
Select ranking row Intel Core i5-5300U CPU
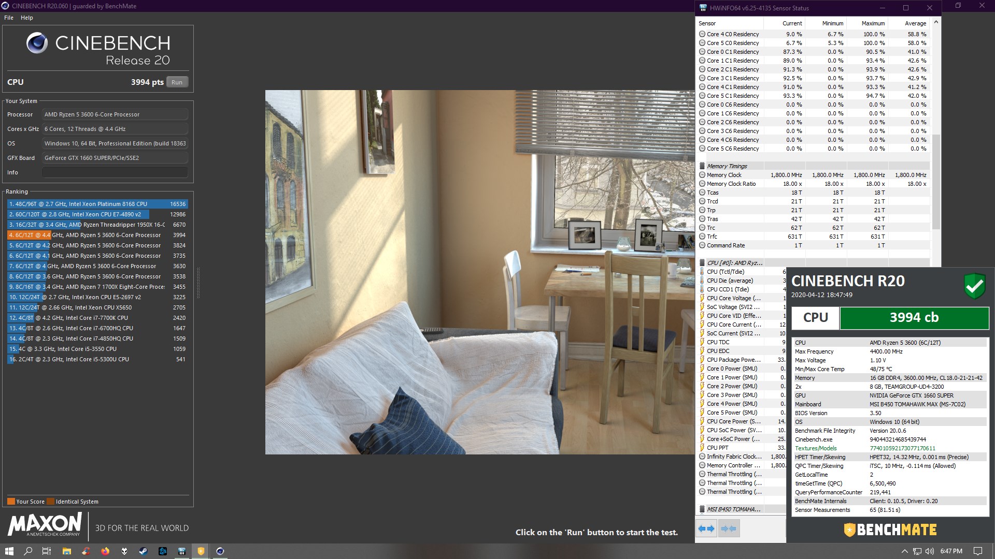tap(97, 359)
